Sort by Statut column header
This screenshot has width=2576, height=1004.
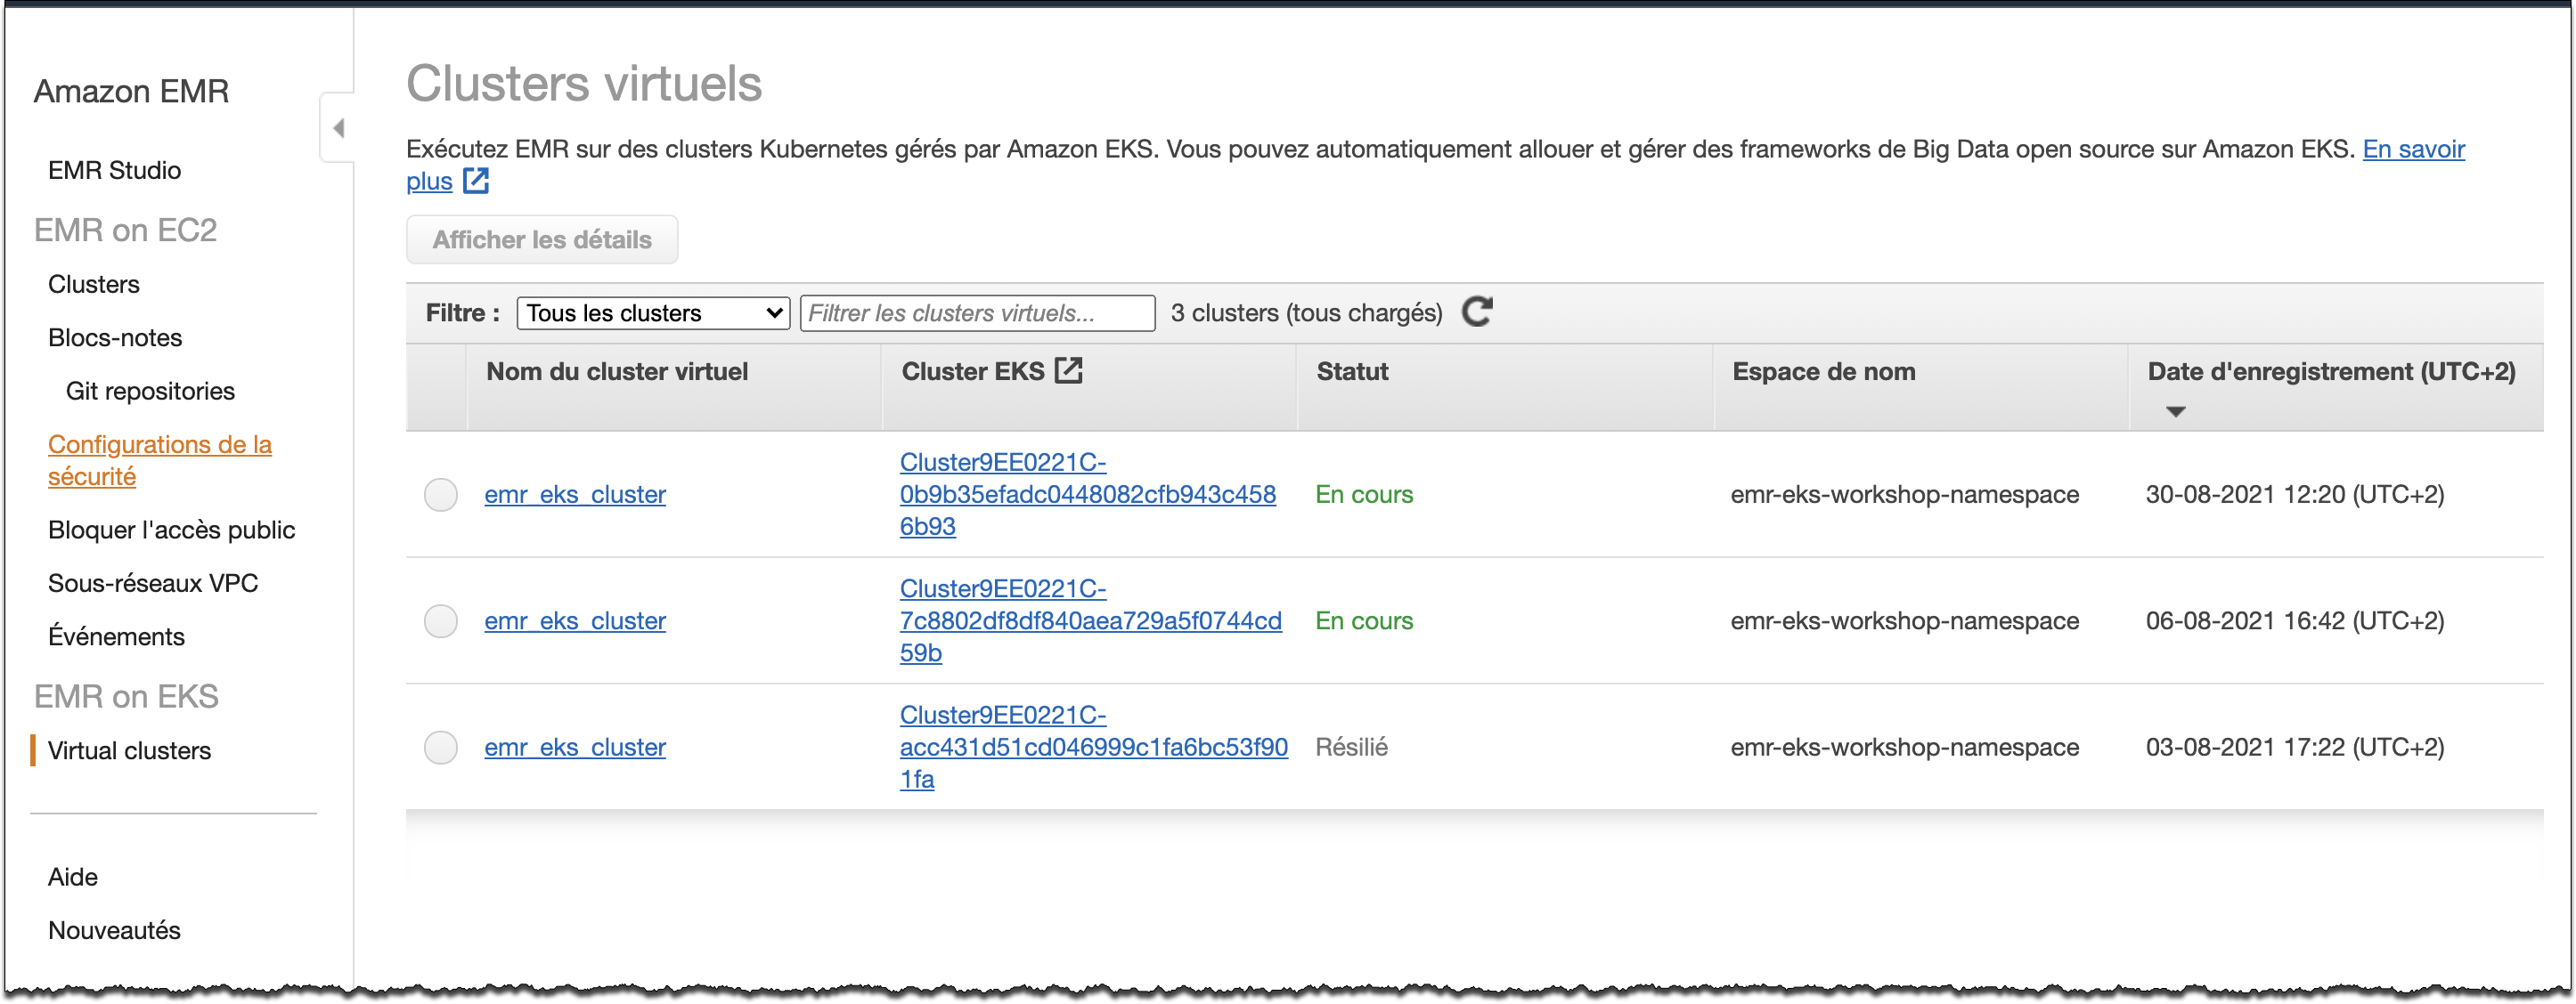coord(1352,372)
